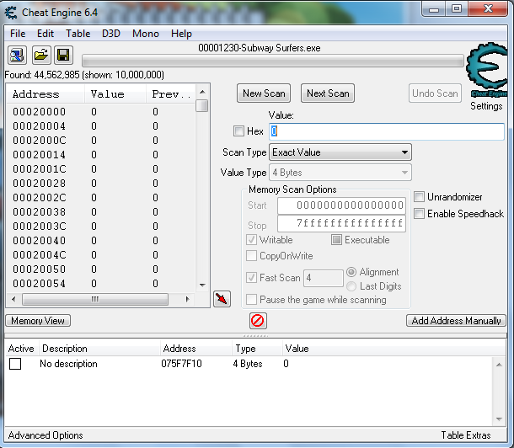Select result row address 00020000
Viewport: 514px width, 448px height.
(x=101, y=112)
